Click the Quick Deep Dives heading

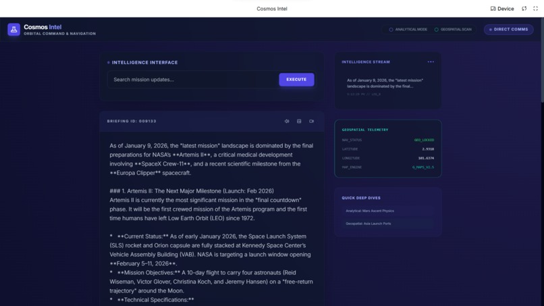tap(361, 198)
